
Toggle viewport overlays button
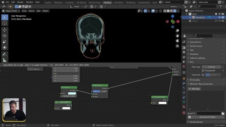153,11
